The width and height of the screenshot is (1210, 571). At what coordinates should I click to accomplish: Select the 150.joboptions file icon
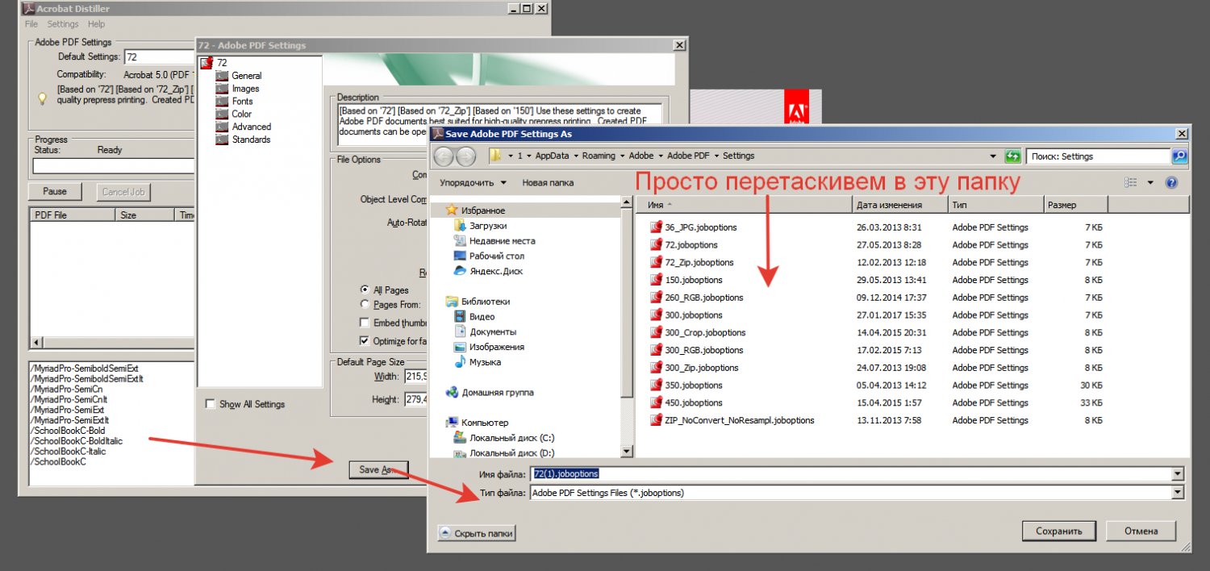(x=656, y=280)
